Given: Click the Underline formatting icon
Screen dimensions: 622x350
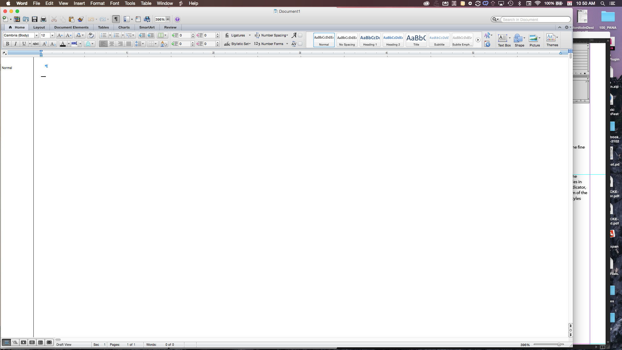Looking at the screenshot, I should point(23,43).
